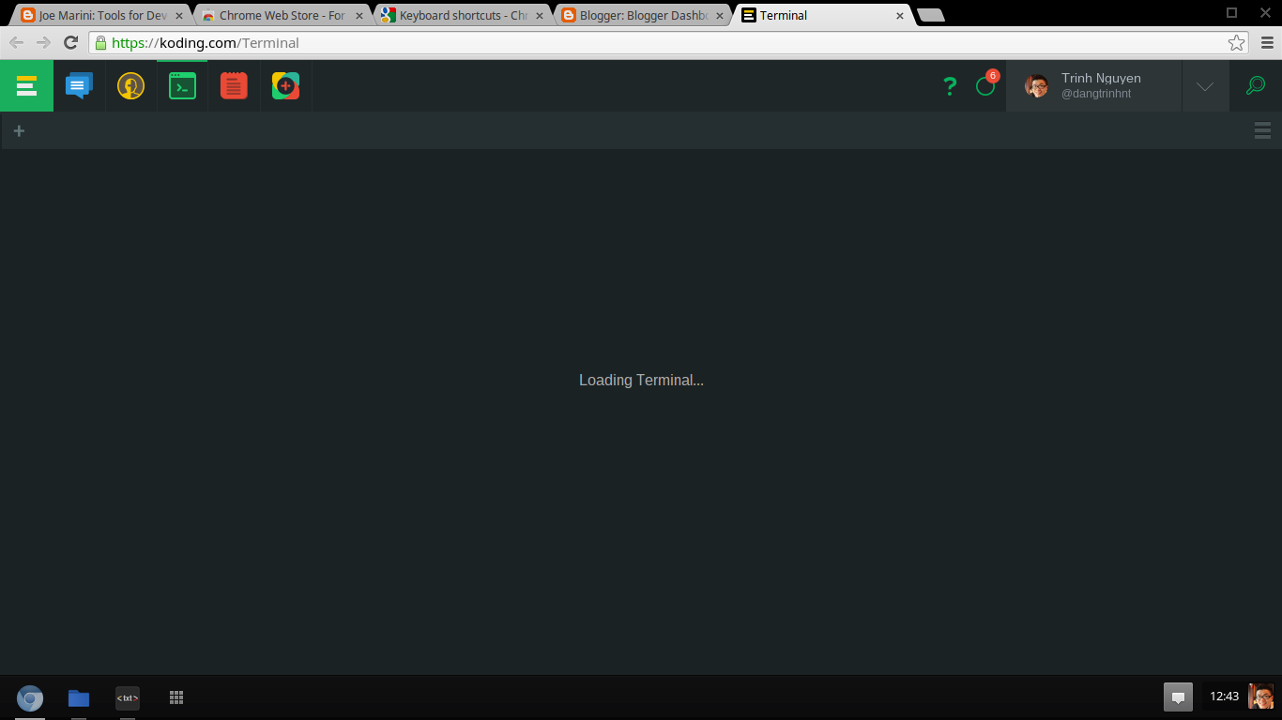Open the Files app in shelf
The width and height of the screenshot is (1282, 720).
79,697
